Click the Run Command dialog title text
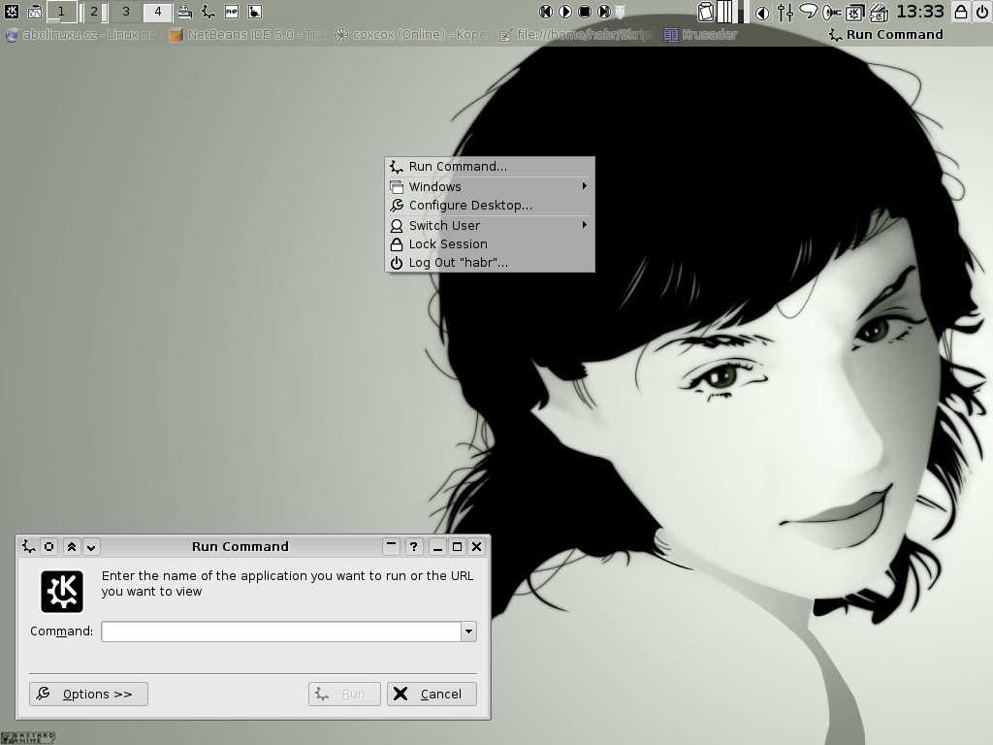 tap(240, 546)
